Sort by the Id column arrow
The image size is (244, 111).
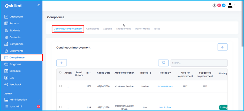[x=90, y=73]
